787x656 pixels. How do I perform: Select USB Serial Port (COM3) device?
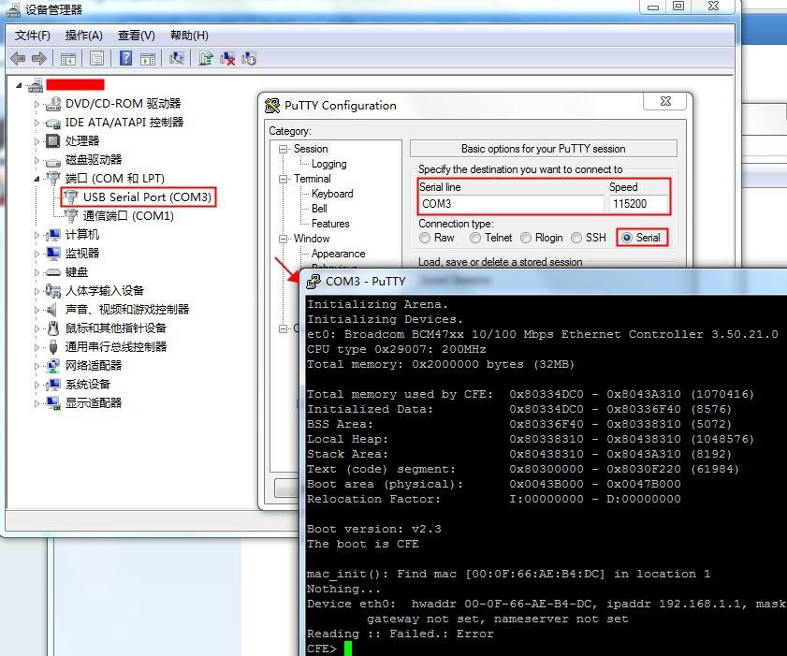147,197
